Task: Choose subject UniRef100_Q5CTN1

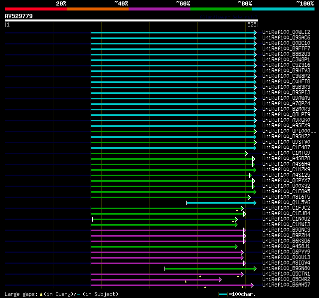Action: [x=286, y=274]
